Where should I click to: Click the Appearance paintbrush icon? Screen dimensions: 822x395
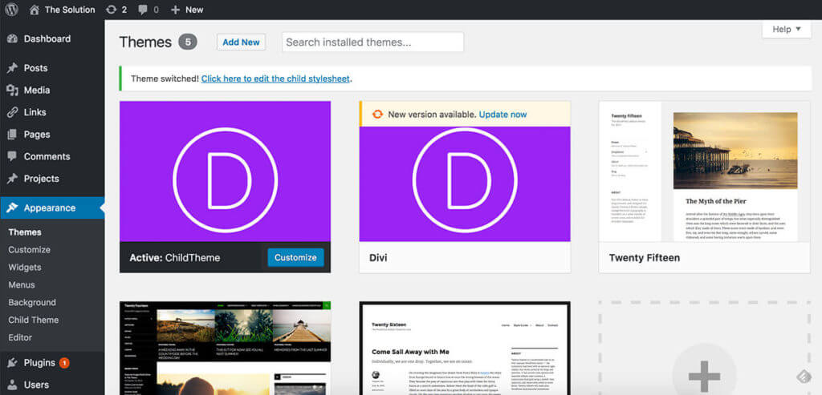click(x=13, y=208)
